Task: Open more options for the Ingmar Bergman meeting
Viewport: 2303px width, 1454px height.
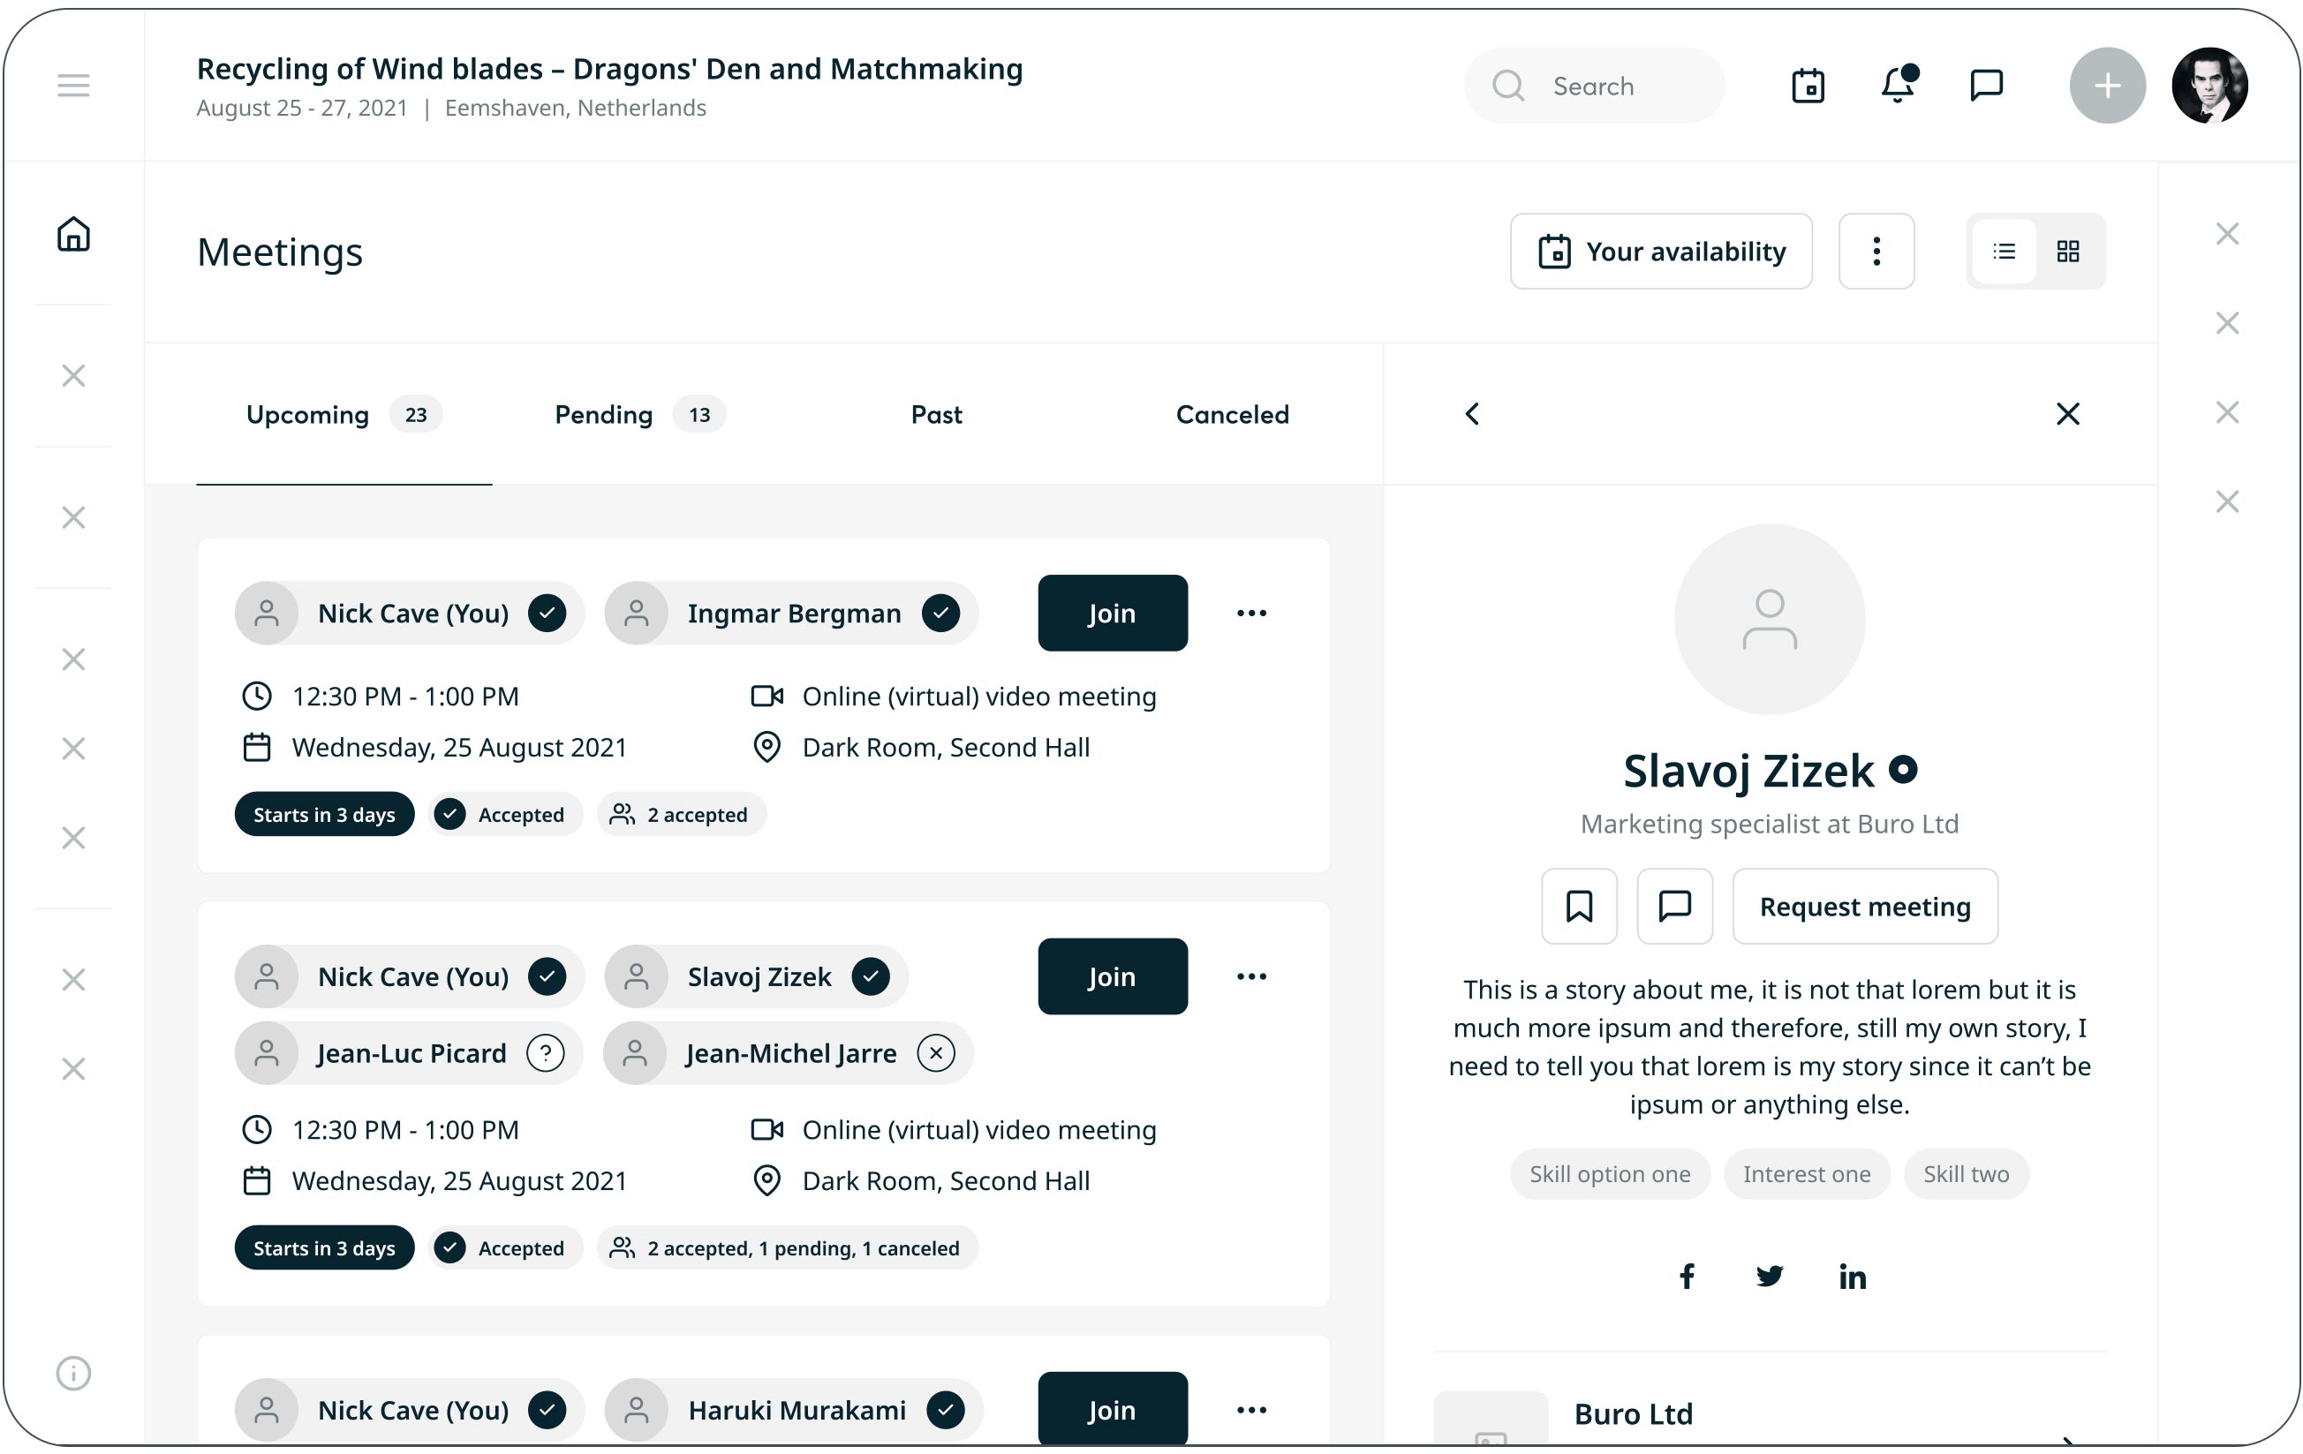Action: point(1251,613)
